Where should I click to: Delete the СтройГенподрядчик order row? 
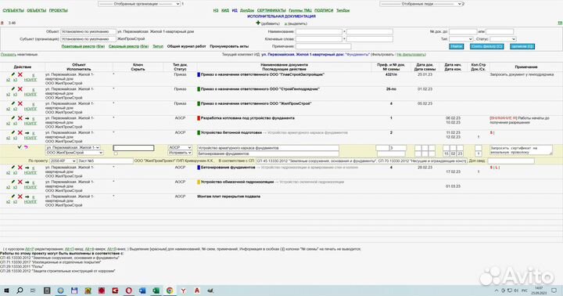[x=20, y=88]
